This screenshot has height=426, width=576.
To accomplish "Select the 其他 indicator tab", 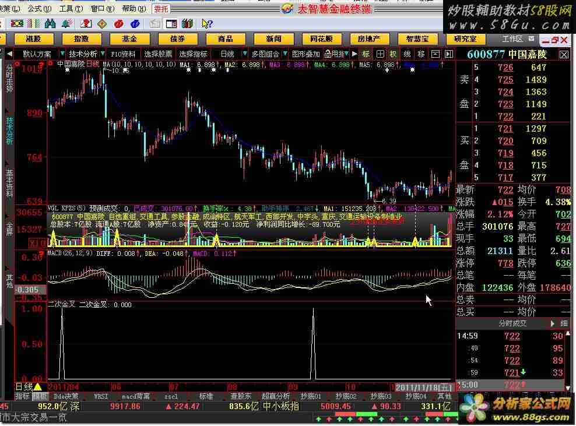I will pos(444,397).
